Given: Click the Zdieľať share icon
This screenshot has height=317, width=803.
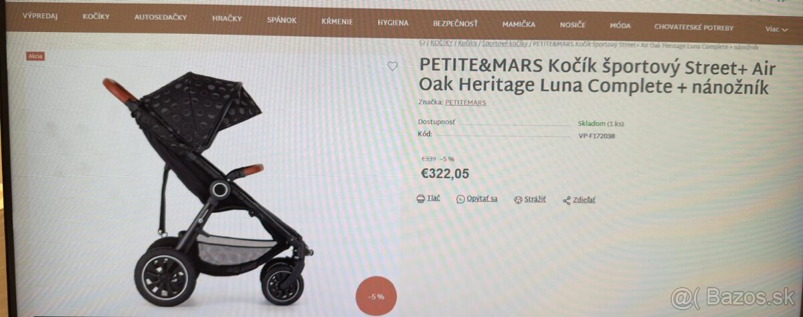Looking at the screenshot, I should 566,200.
